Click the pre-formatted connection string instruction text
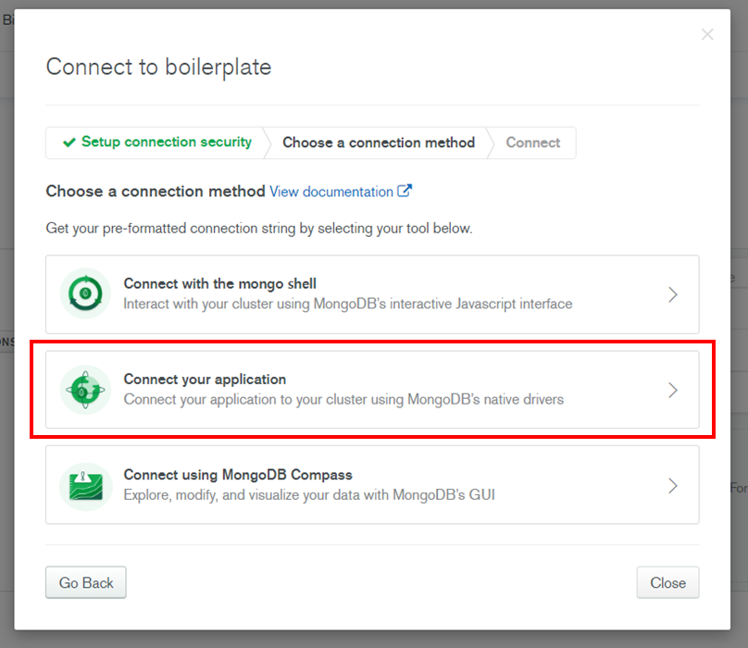 click(x=259, y=229)
